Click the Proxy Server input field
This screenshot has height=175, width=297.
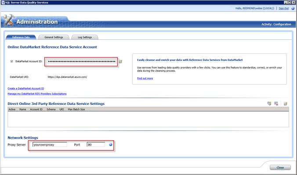pos(50,145)
